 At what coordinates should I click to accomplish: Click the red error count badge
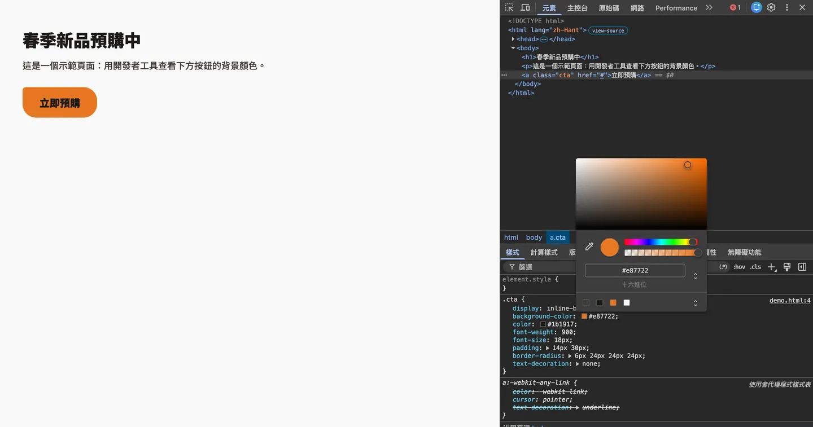735,8
